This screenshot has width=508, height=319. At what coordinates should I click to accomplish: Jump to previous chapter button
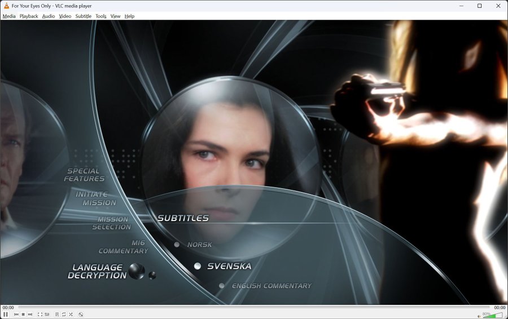pyautogui.click(x=16, y=314)
